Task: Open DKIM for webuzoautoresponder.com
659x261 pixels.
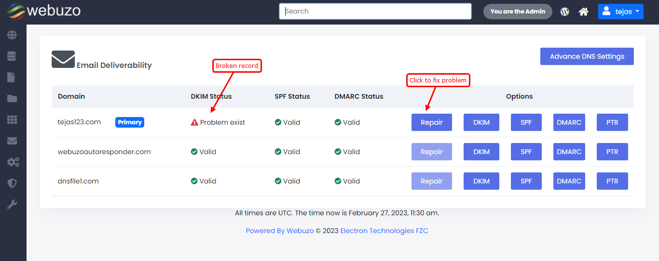Action: click(x=481, y=152)
